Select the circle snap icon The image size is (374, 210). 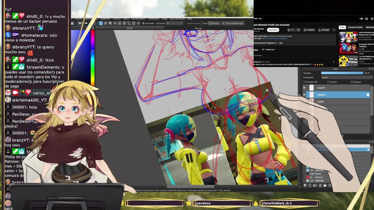point(124,23)
